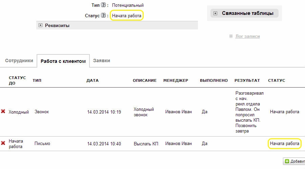The image size is (305, 169).
Task: Click the Менеджер column header
Action: pos(176,80)
